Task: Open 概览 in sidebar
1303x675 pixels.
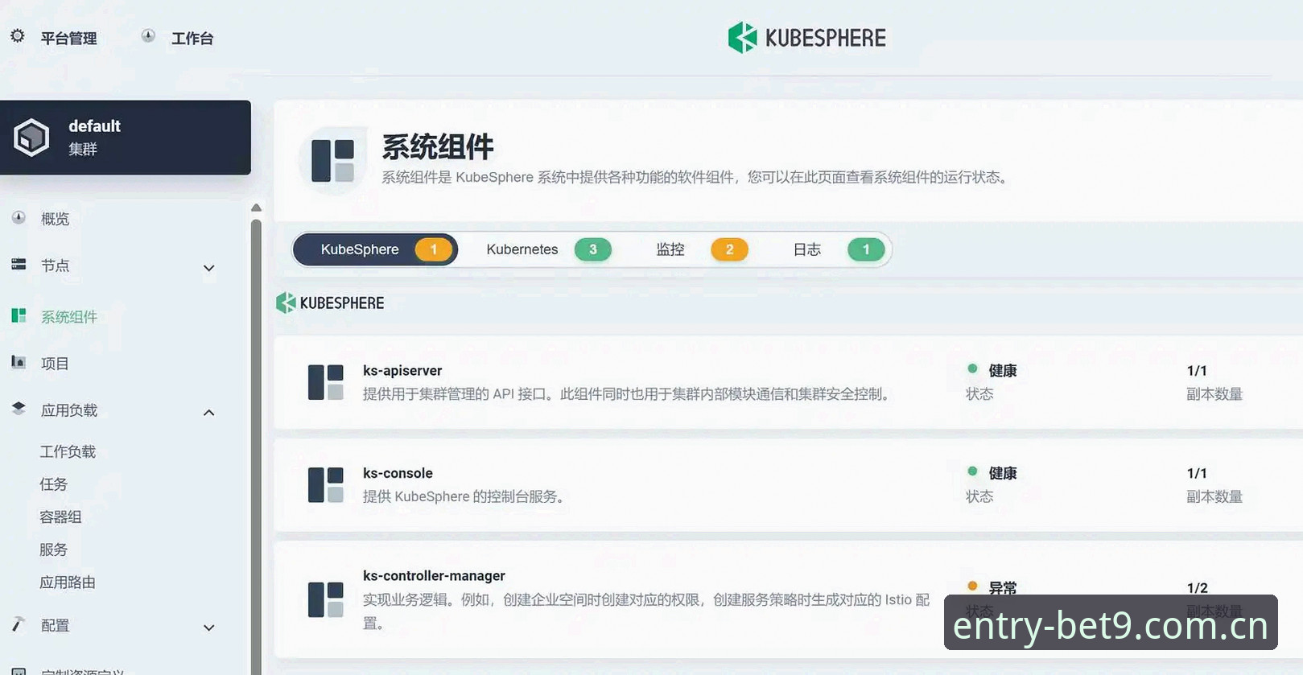Action: click(x=55, y=219)
